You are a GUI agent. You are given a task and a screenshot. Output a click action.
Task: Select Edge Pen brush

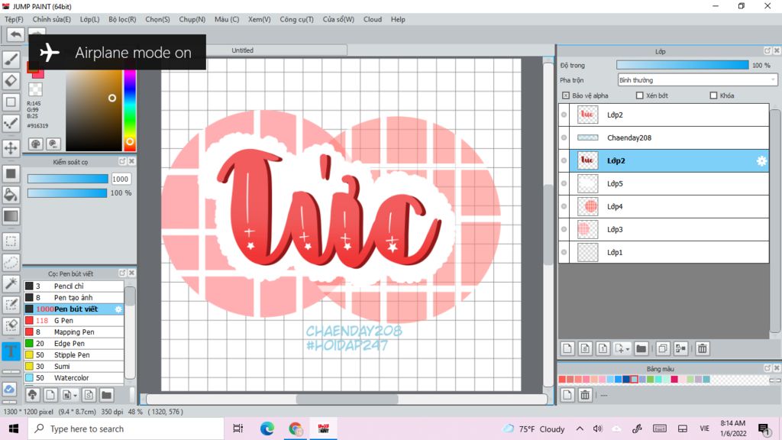74,344
